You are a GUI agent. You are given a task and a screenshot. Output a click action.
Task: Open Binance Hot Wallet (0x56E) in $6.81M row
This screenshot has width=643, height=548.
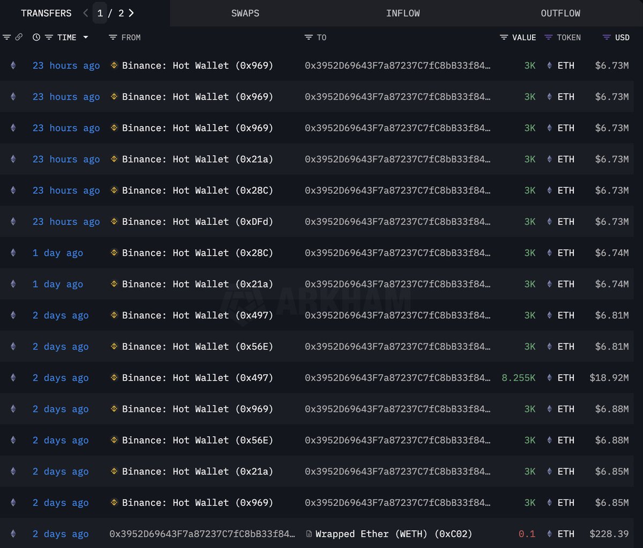click(x=198, y=347)
